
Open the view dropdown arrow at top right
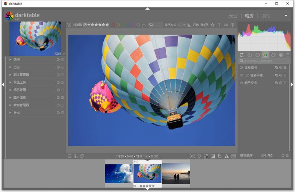tap(286, 16)
